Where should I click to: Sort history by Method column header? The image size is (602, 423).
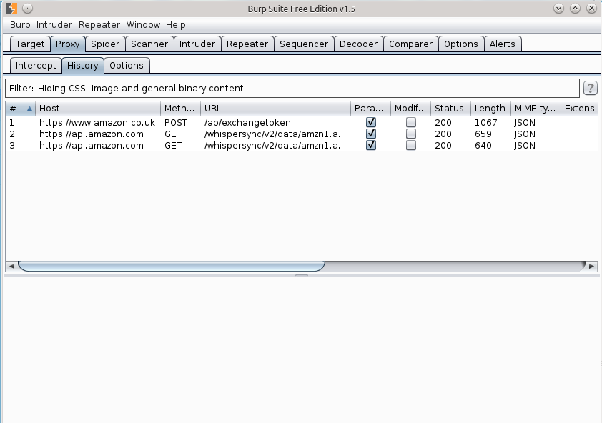(180, 109)
